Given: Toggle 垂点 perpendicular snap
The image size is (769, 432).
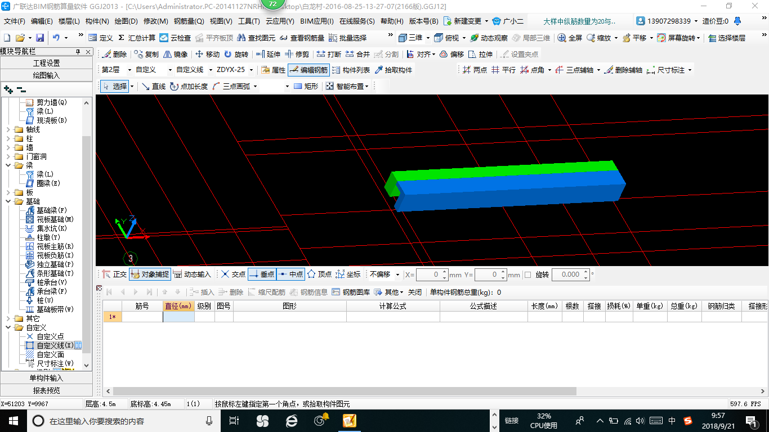Looking at the screenshot, I should [x=261, y=274].
